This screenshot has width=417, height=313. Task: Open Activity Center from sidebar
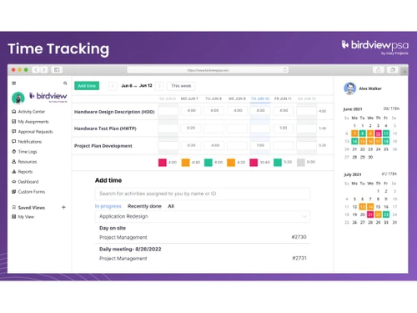click(x=31, y=112)
